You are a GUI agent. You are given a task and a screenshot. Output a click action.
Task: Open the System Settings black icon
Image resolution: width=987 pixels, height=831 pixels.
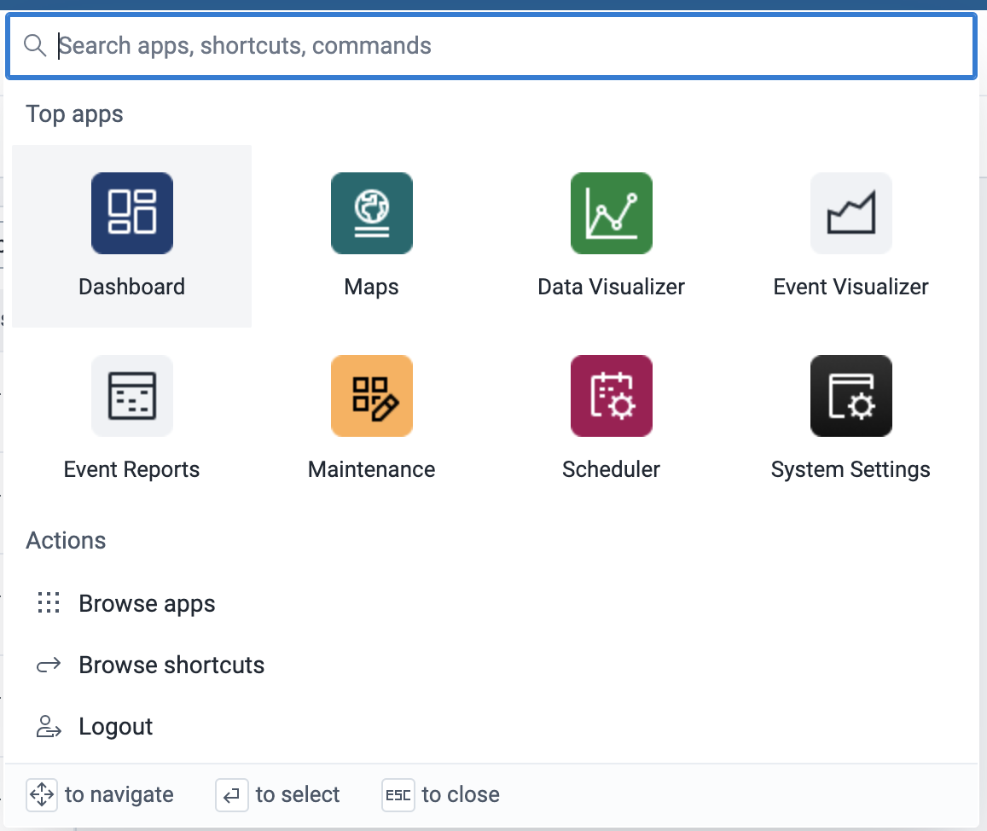851,396
